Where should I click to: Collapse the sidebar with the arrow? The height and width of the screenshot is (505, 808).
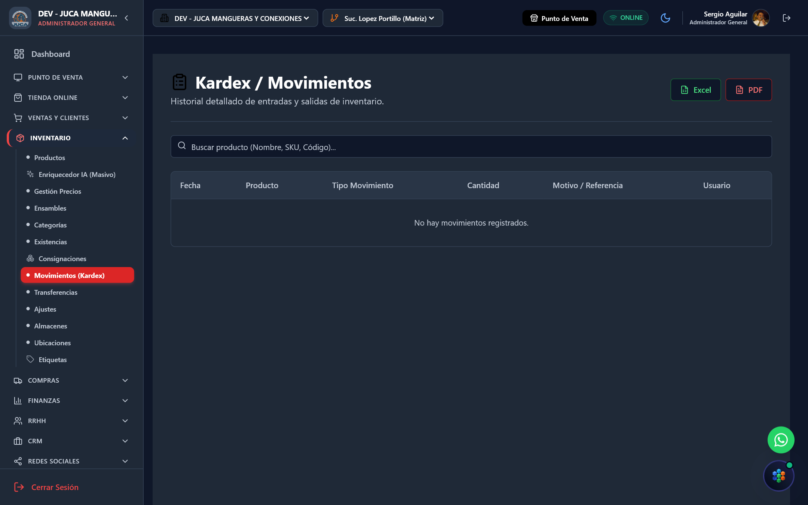click(x=126, y=18)
